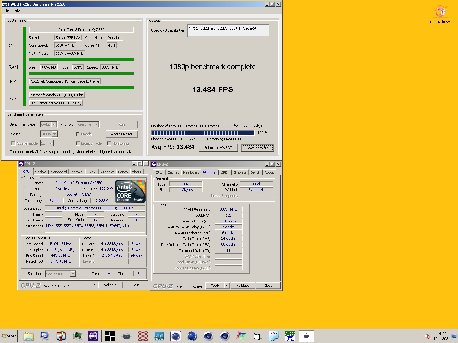Click the Core speed 5104.4 MHz field
Screen dimensions: 458x343
(65, 45)
